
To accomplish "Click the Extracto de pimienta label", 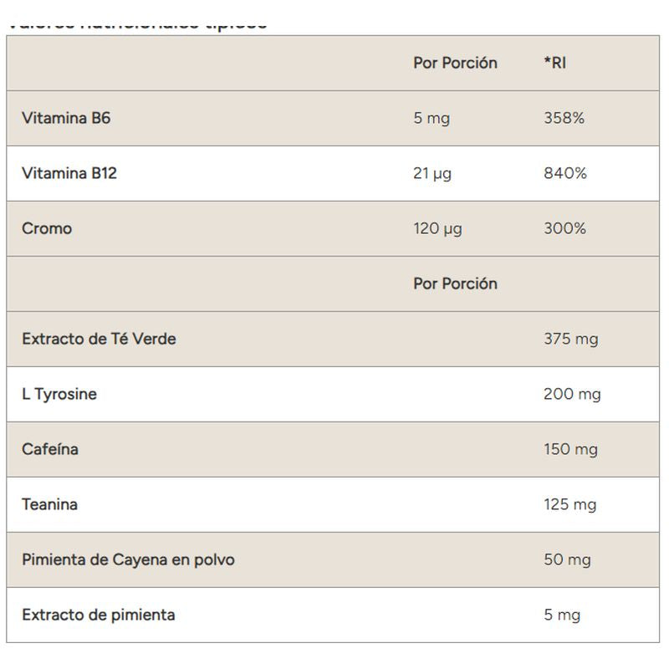I will 99,615.
